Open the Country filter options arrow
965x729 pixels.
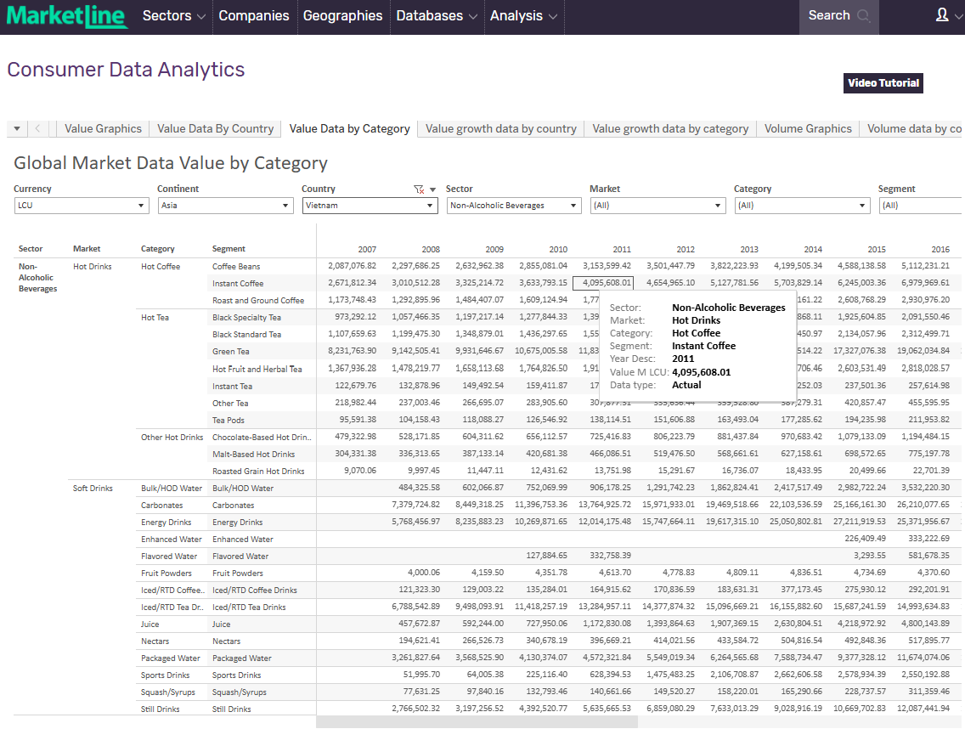tap(432, 189)
